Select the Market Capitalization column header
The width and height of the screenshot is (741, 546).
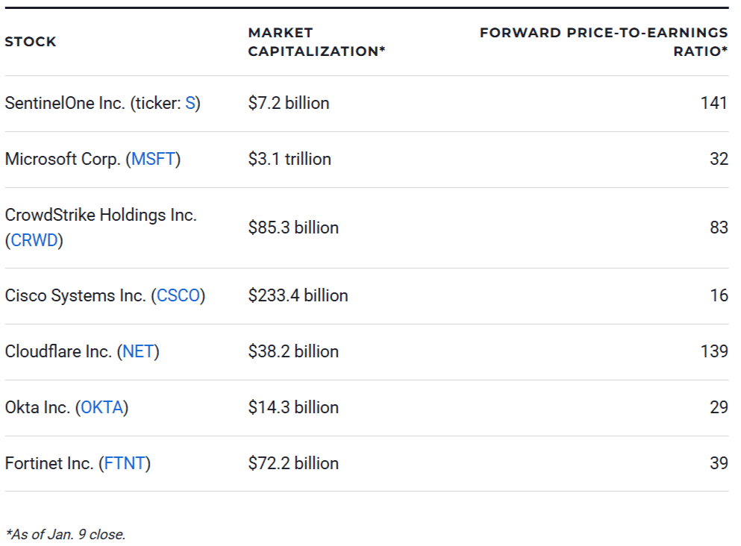316,42
